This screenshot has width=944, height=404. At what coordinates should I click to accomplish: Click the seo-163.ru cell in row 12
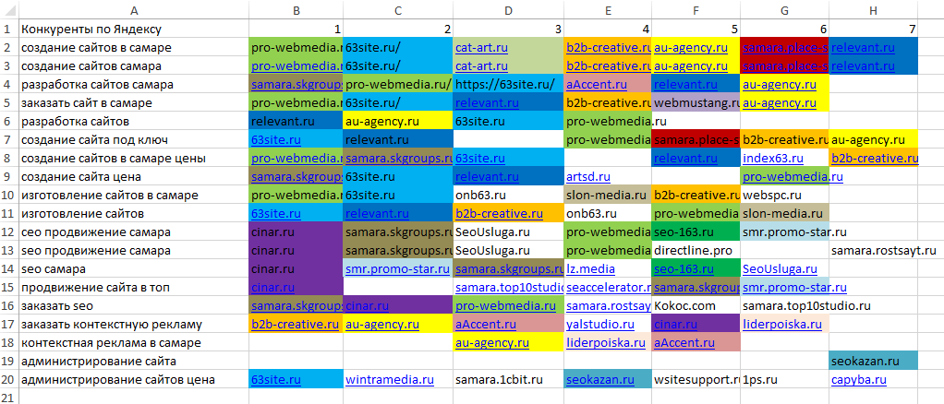pyautogui.click(x=696, y=232)
